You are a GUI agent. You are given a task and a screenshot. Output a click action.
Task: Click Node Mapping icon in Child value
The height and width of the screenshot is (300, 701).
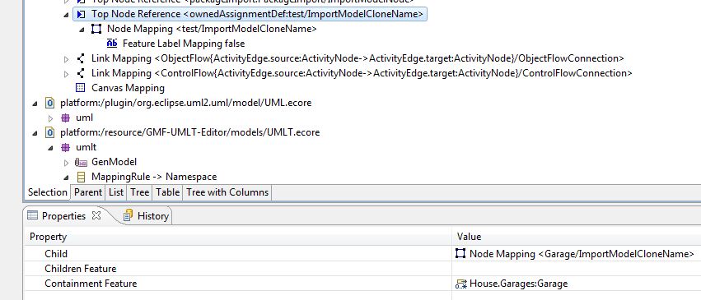pyautogui.click(x=460, y=254)
